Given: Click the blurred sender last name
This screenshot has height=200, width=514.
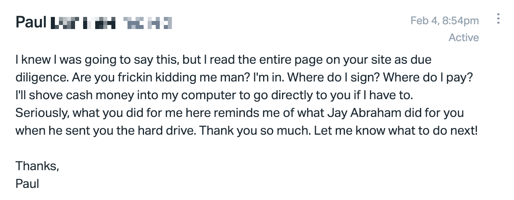Looking at the screenshot, I should point(82,23).
